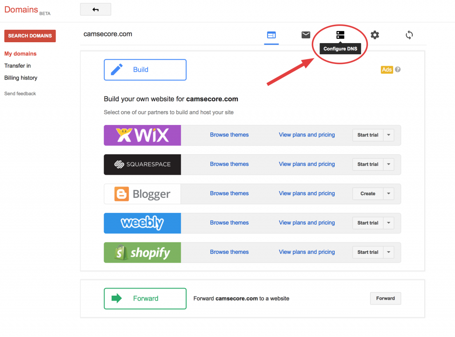Browse themes for Shopify
This screenshot has height=337, width=455.
pos(229,252)
